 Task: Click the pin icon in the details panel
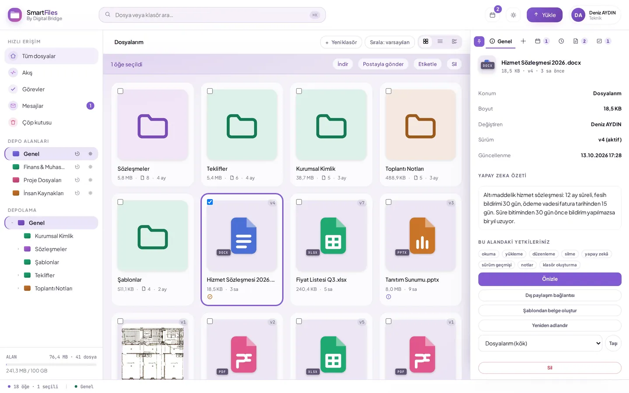[479, 41]
